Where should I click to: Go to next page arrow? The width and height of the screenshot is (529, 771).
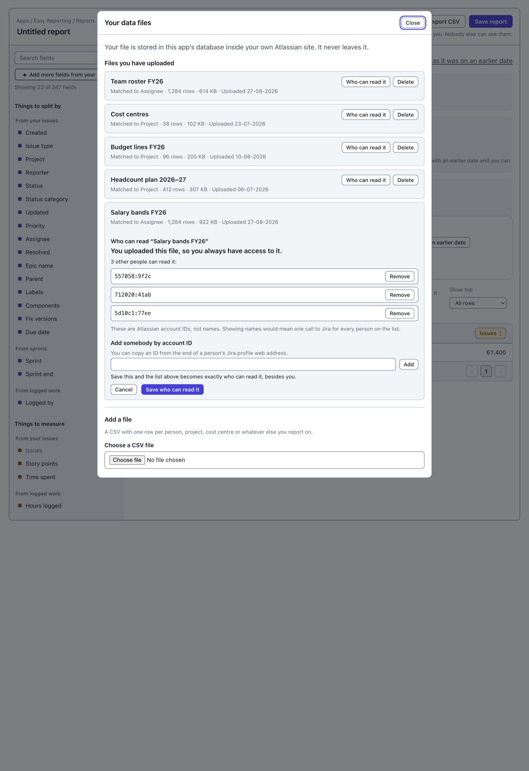click(500, 371)
